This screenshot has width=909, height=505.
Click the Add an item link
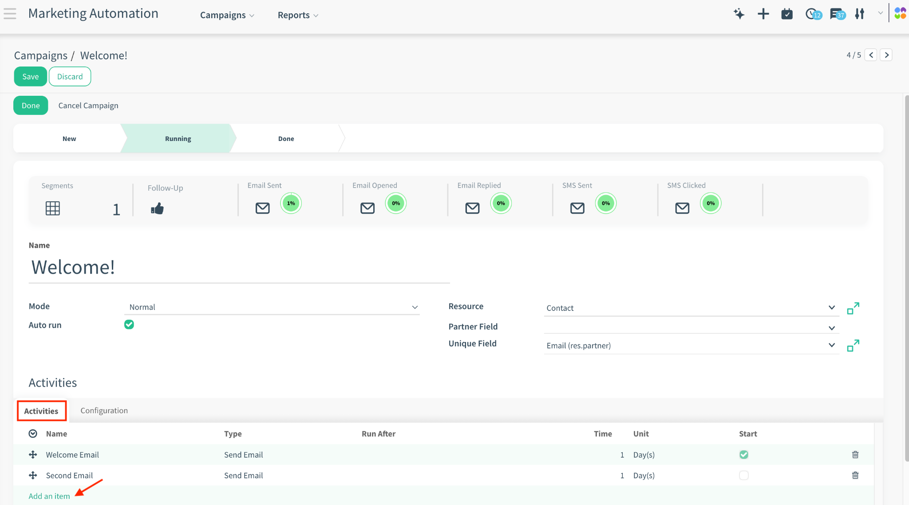pyautogui.click(x=49, y=496)
